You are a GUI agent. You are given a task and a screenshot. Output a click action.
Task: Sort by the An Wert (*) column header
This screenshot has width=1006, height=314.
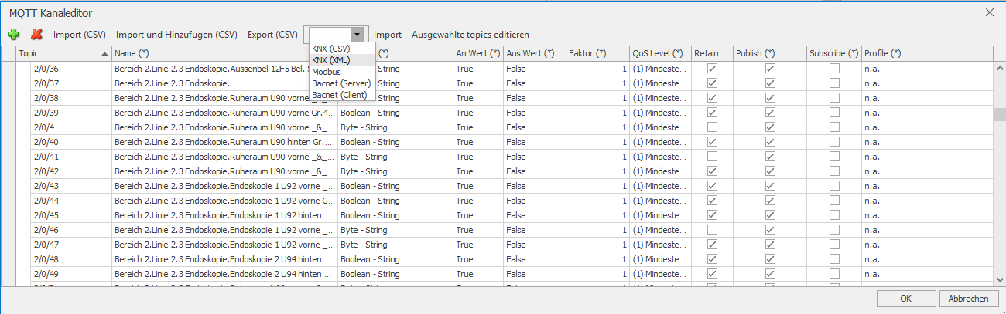click(478, 53)
